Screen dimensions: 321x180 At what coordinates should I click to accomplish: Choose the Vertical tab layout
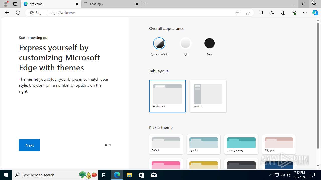208,96
